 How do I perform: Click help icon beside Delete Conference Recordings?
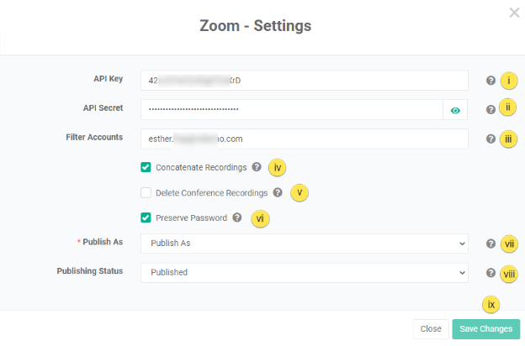[x=278, y=192]
